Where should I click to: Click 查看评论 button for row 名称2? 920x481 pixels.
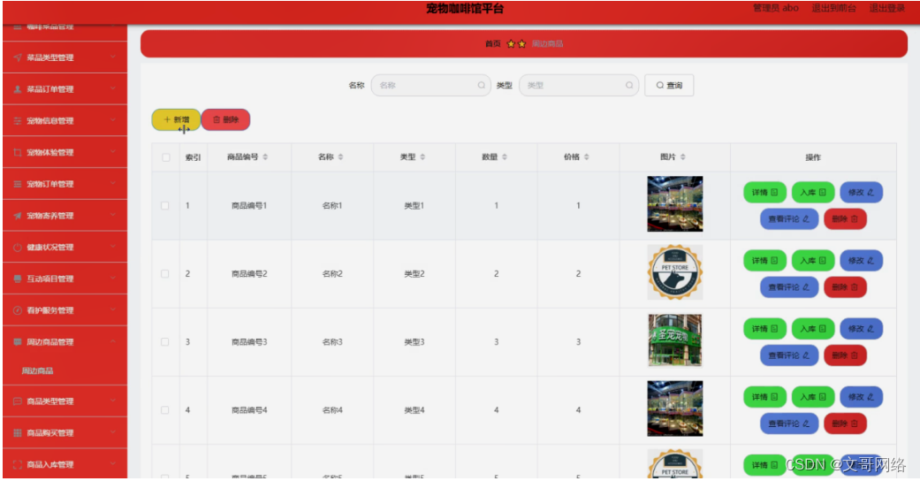tap(789, 287)
